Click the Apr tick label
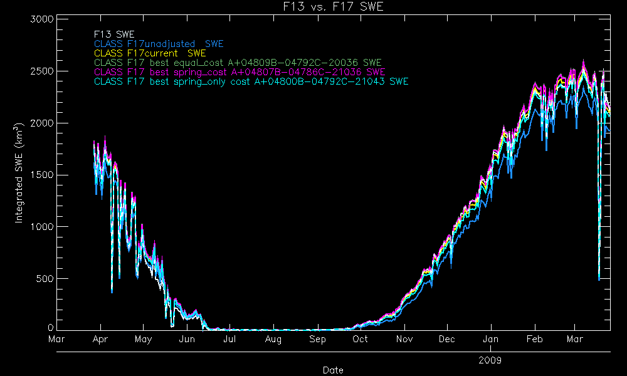The image size is (627, 376). coord(100,340)
